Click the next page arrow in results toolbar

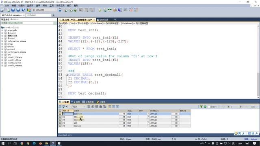tap(241, 107)
